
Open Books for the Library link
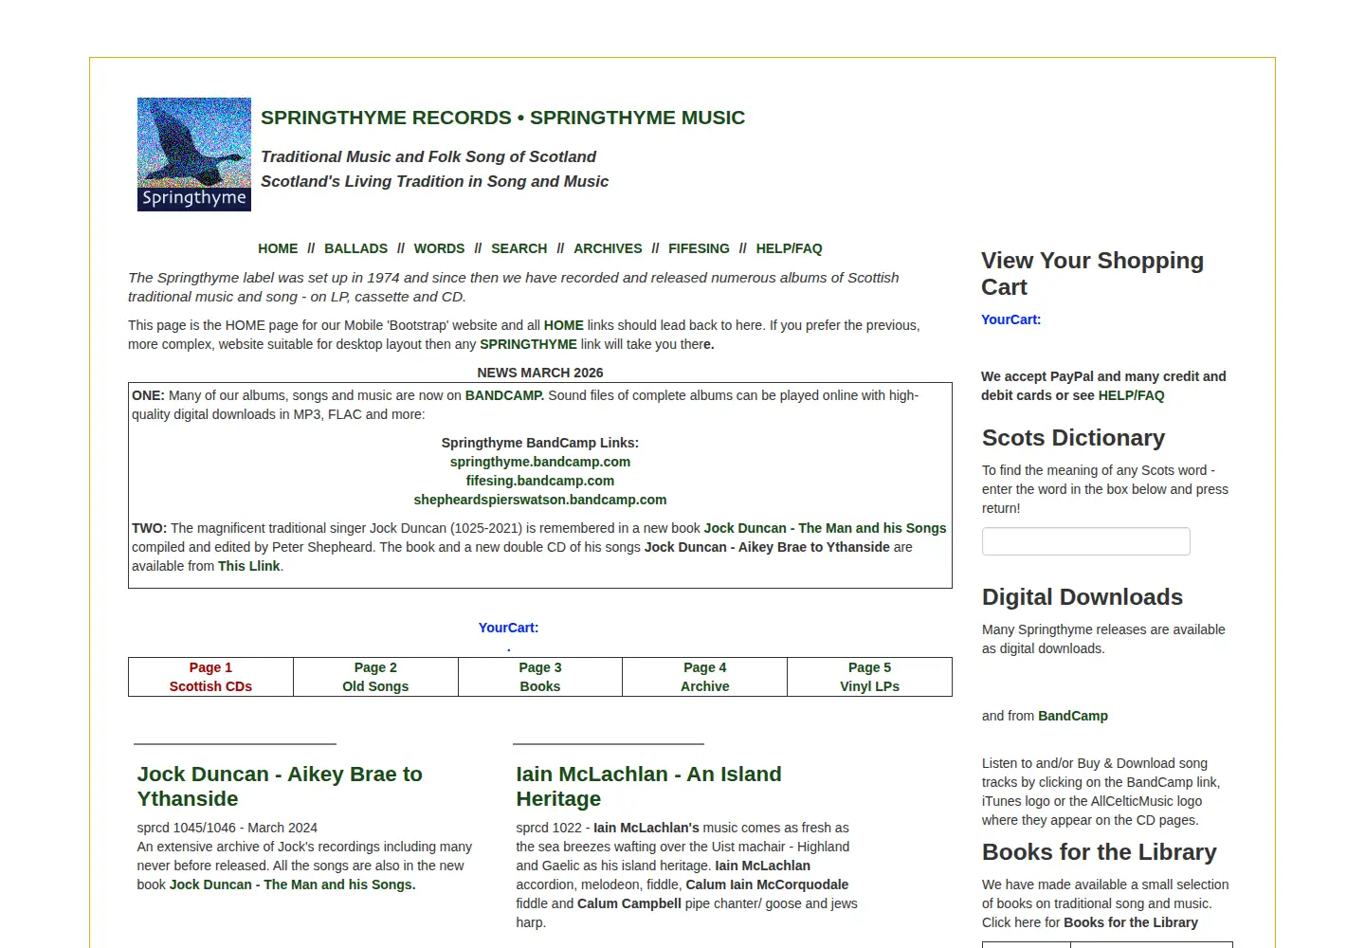pos(1131,922)
